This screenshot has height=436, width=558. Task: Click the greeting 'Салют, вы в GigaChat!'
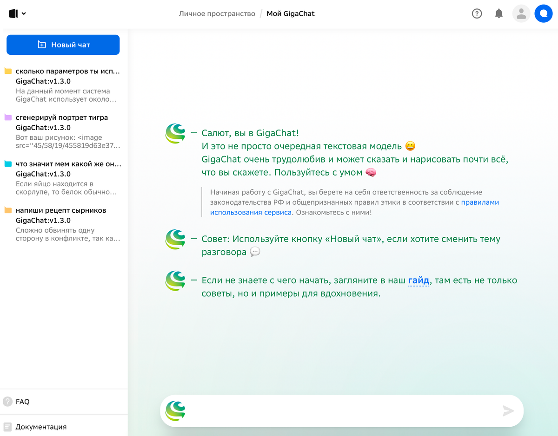pos(250,133)
